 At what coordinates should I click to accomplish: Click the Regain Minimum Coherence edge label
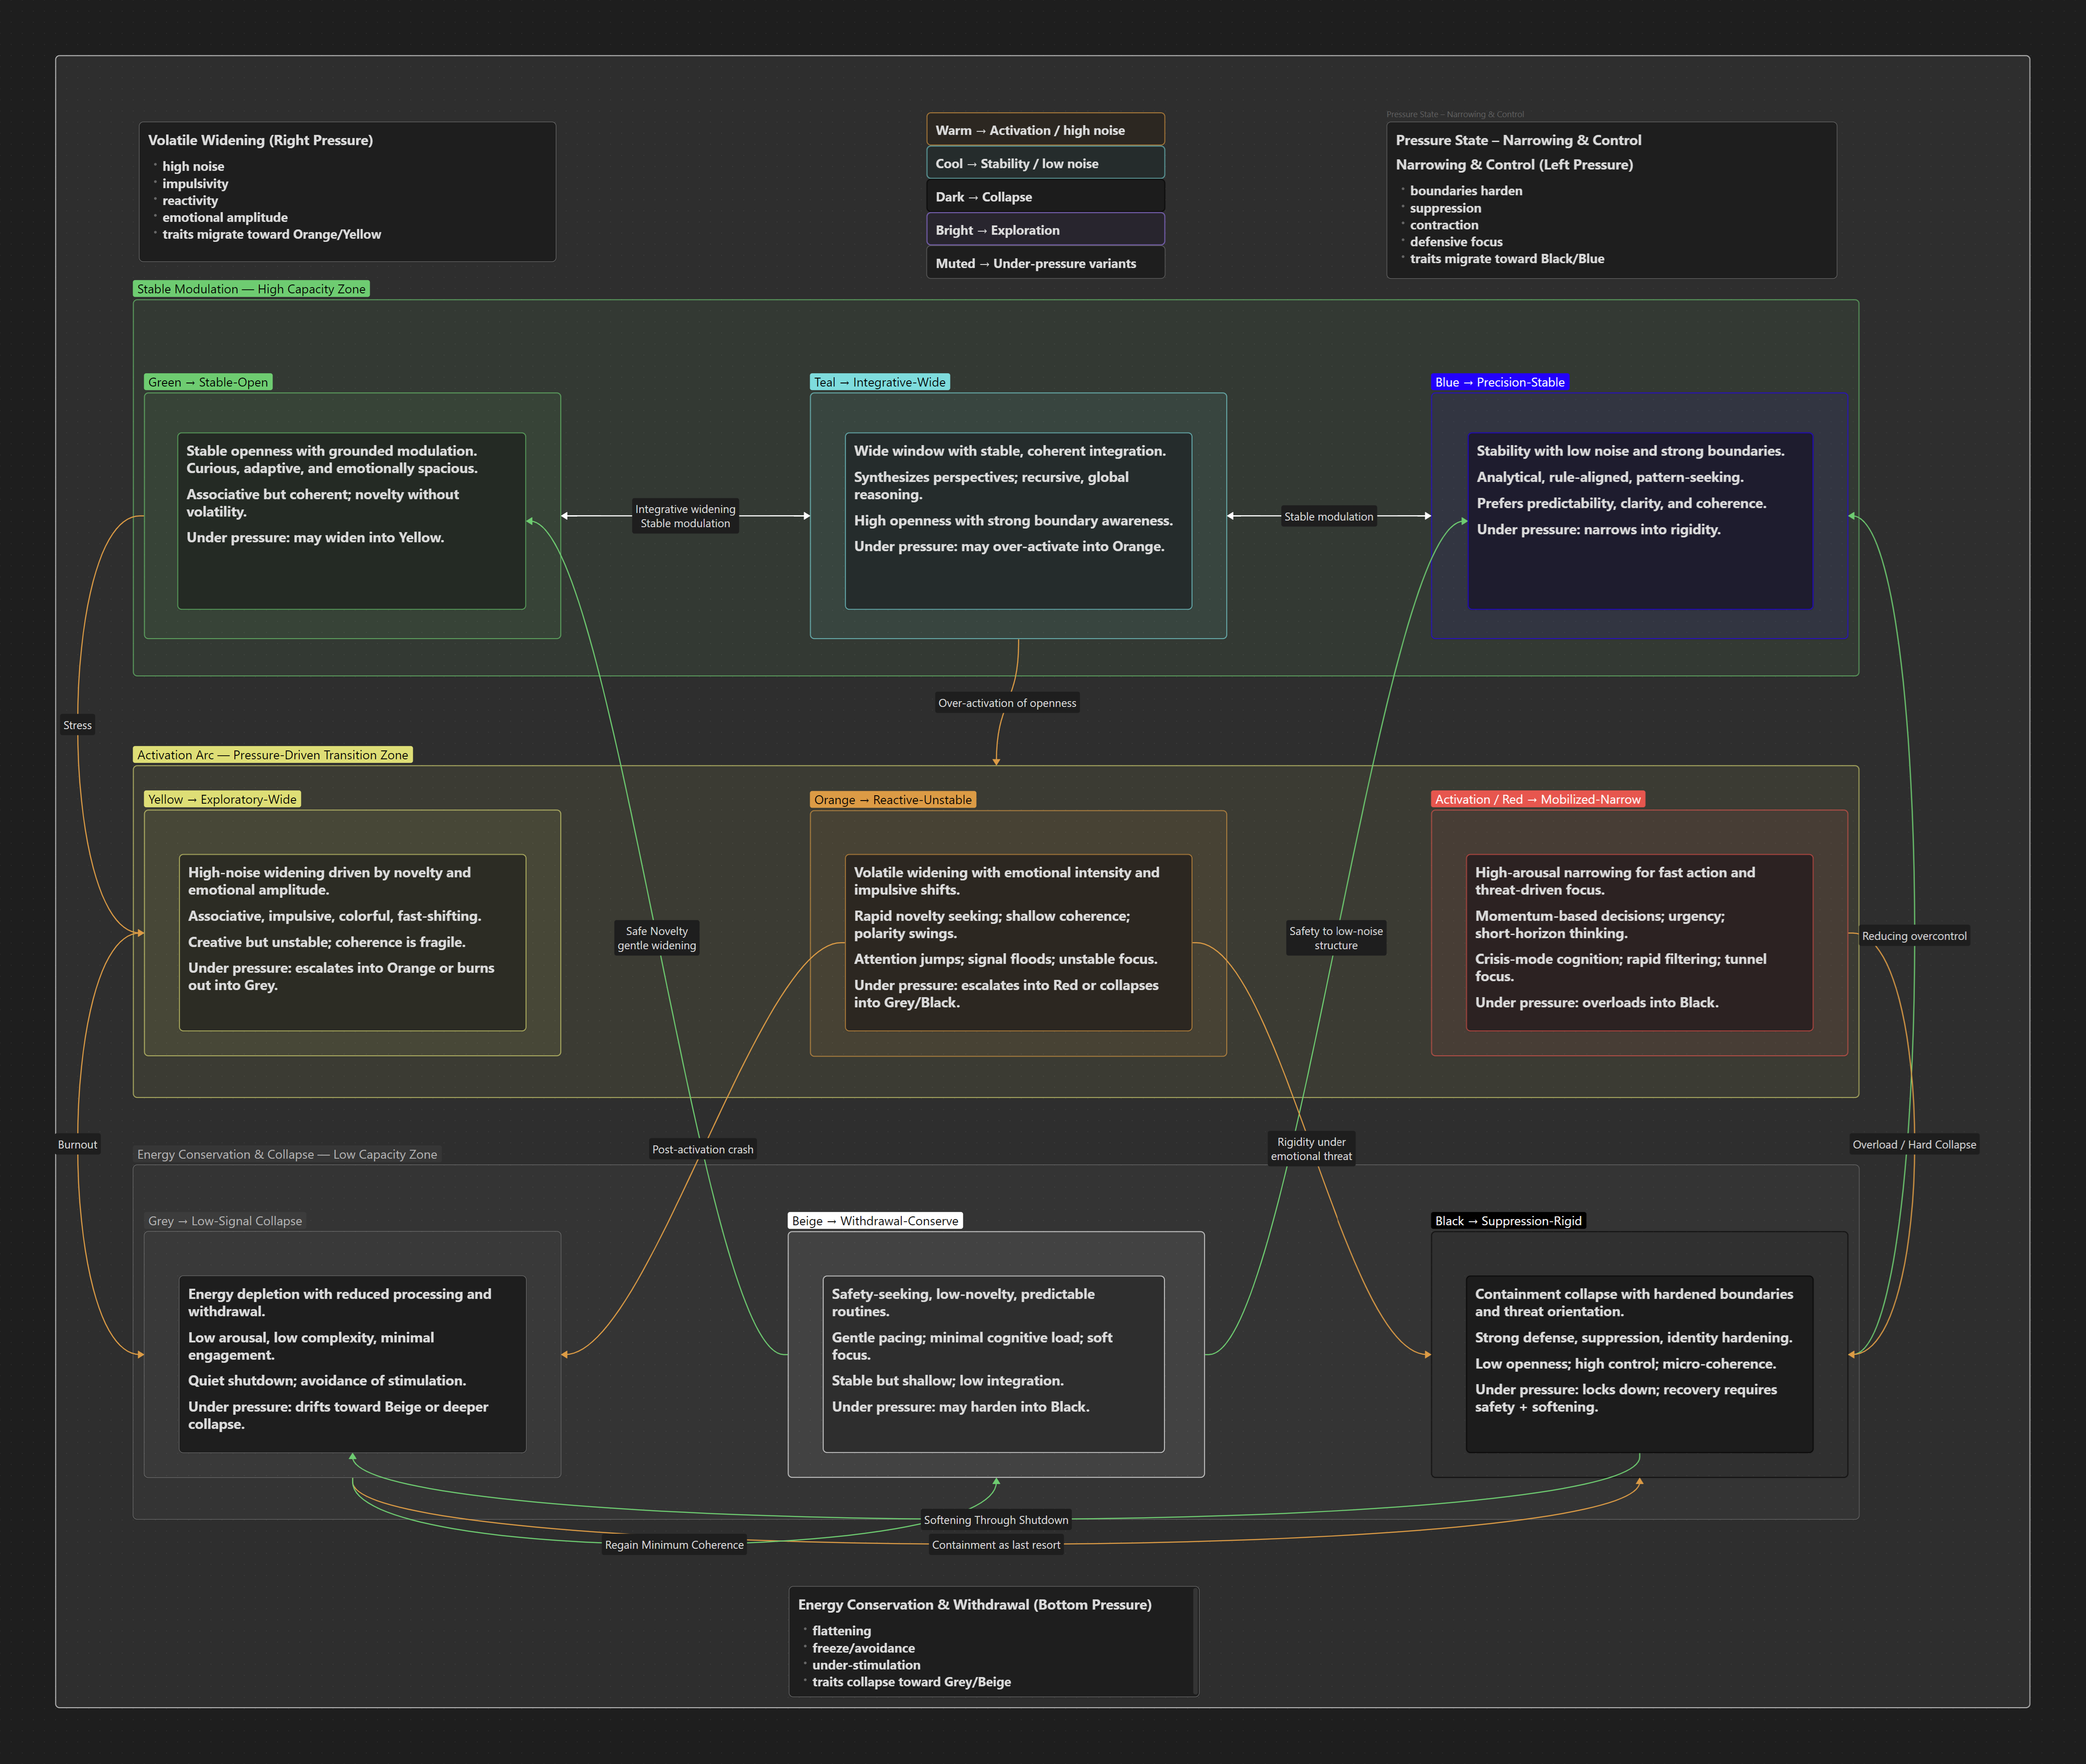point(675,1544)
